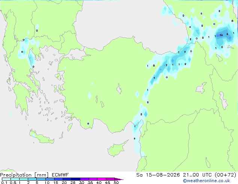Click the '2' precipitation value on map

pyautogui.click(x=166, y=65)
